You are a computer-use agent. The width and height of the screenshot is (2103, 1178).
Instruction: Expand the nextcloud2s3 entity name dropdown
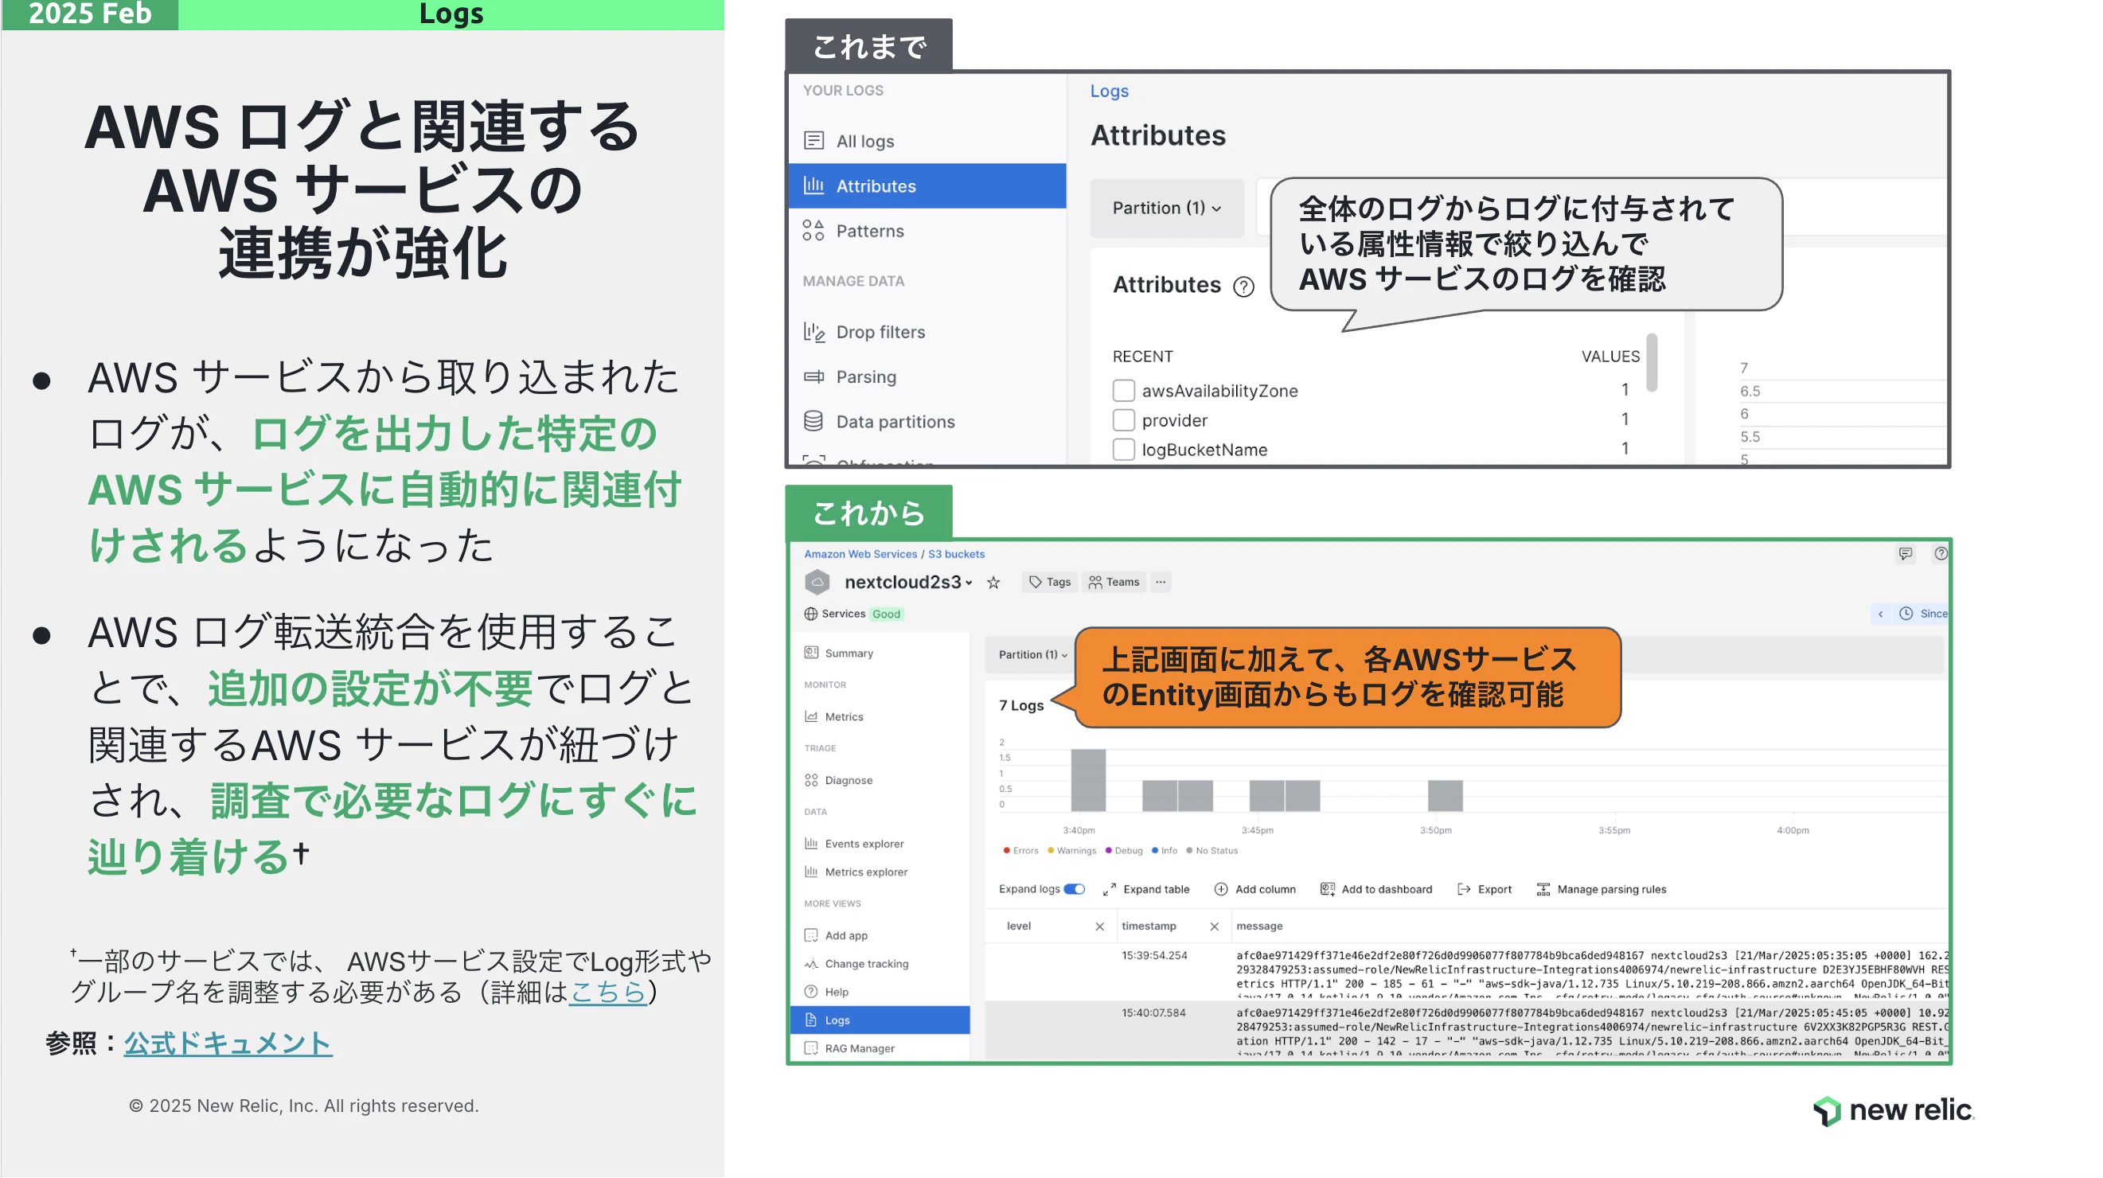(968, 583)
